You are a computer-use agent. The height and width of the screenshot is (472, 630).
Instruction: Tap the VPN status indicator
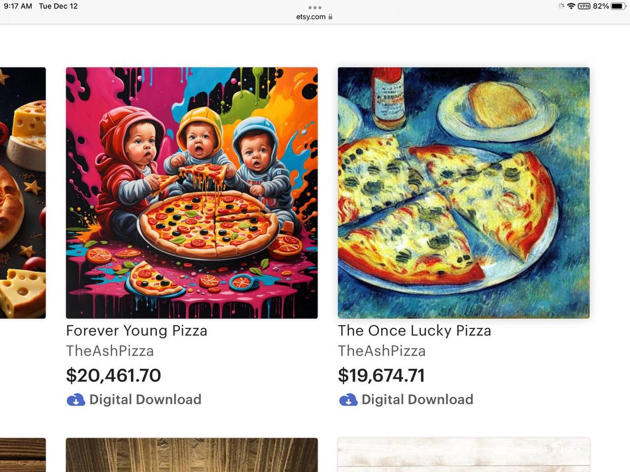pos(584,6)
